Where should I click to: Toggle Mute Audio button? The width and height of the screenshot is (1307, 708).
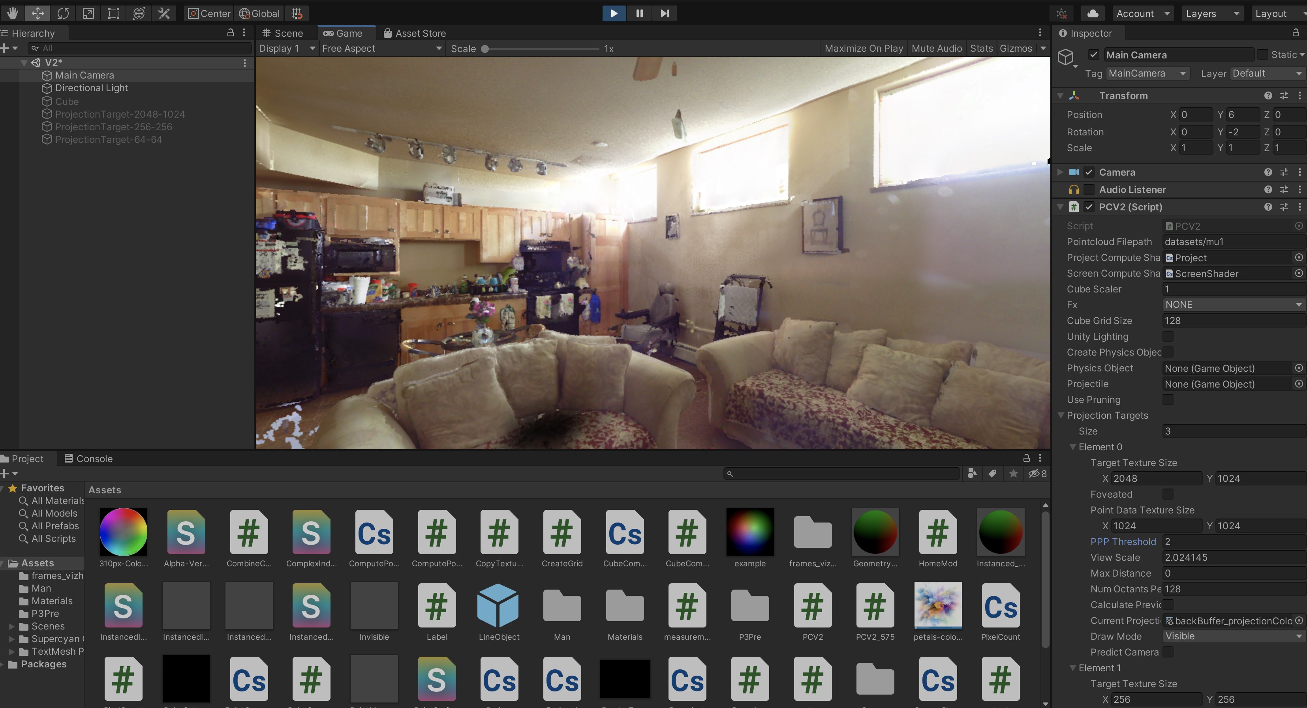[x=936, y=48]
